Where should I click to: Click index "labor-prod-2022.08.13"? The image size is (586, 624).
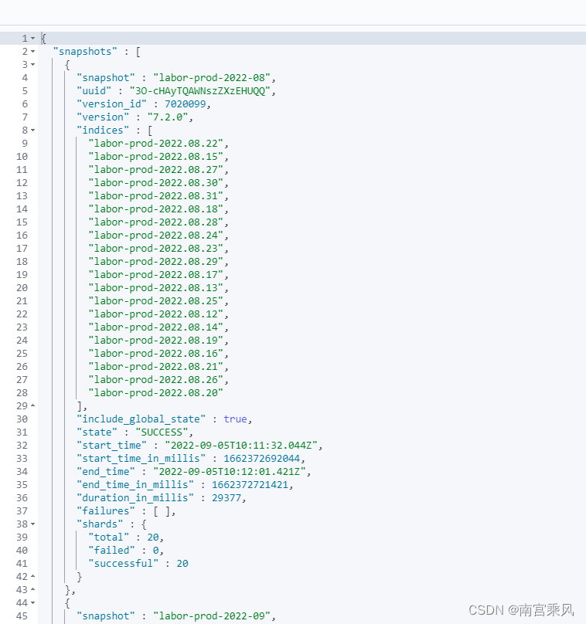(x=156, y=288)
